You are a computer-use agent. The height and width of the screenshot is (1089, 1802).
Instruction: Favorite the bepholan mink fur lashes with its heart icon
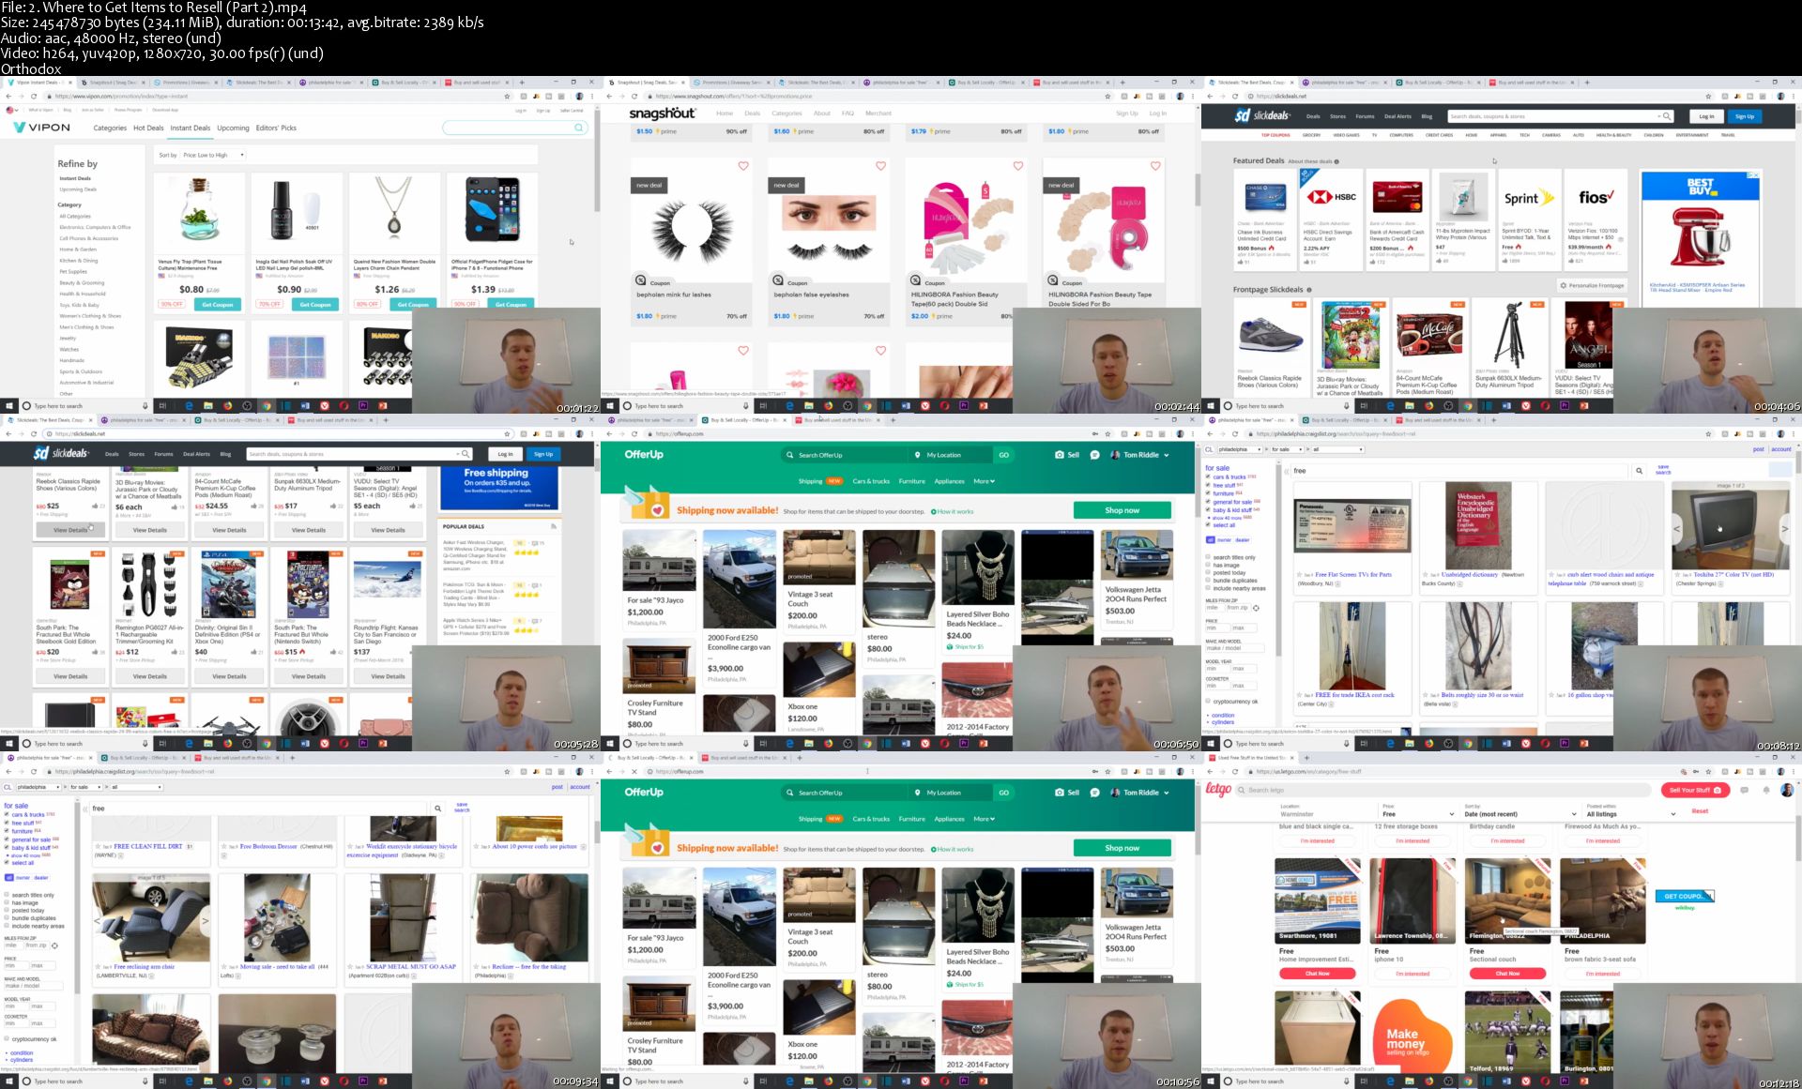pyautogui.click(x=743, y=166)
